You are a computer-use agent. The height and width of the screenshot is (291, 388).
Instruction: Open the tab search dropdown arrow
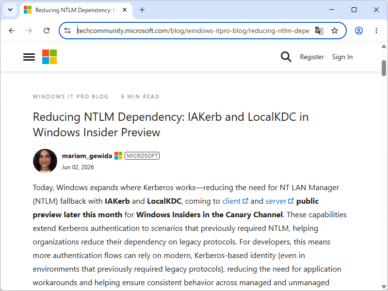click(x=10, y=10)
